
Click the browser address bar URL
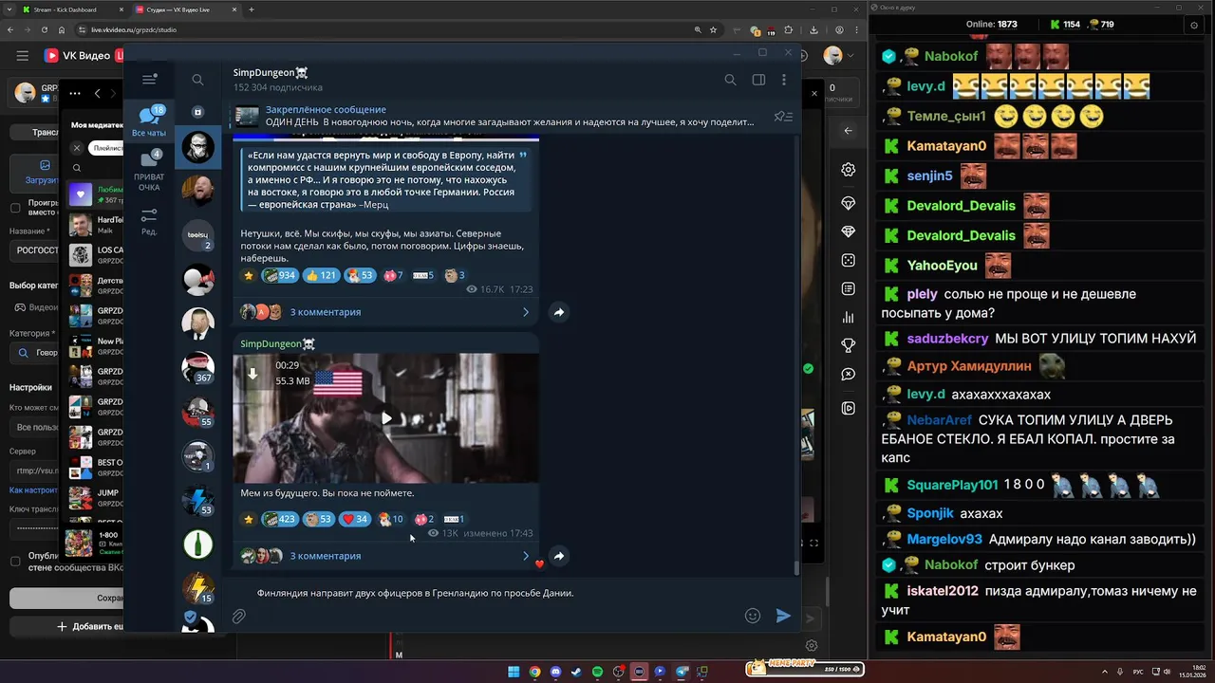pos(134,30)
